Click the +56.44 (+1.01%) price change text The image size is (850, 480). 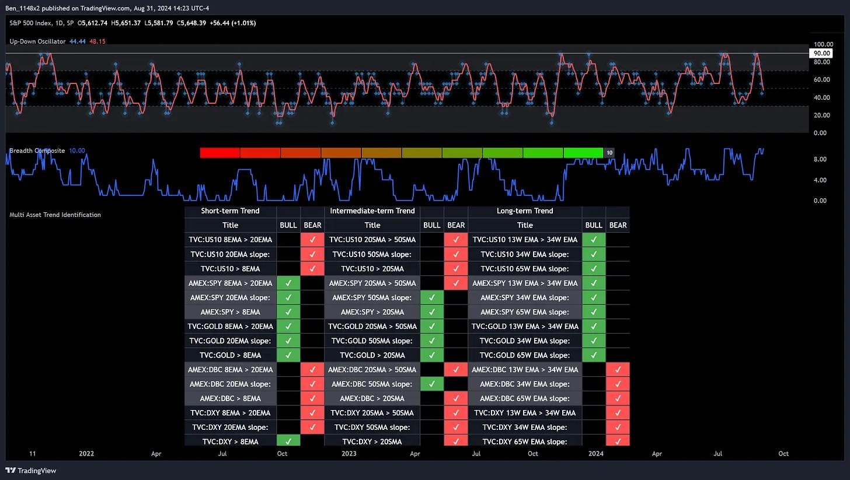click(x=232, y=23)
